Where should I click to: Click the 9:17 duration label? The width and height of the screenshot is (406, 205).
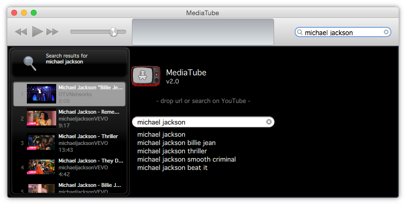click(64, 125)
